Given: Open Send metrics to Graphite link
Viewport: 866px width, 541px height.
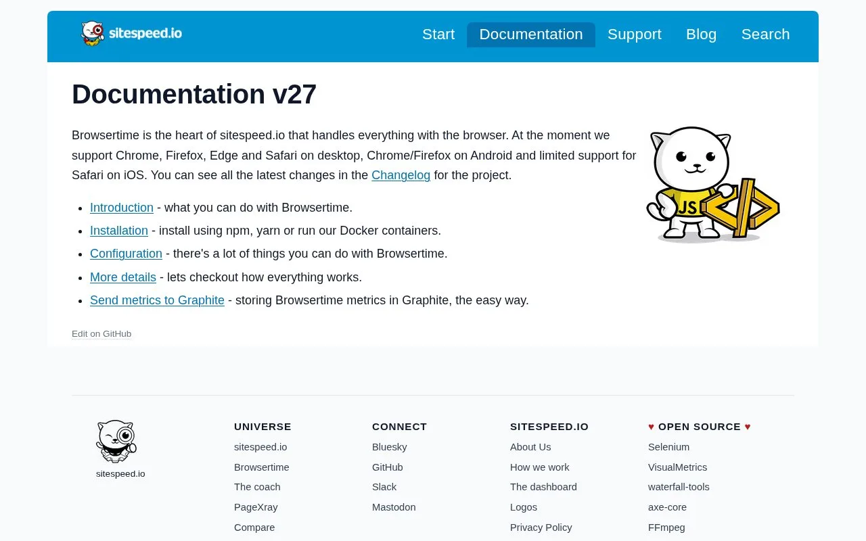Looking at the screenshot, I should tap(157, 300).
